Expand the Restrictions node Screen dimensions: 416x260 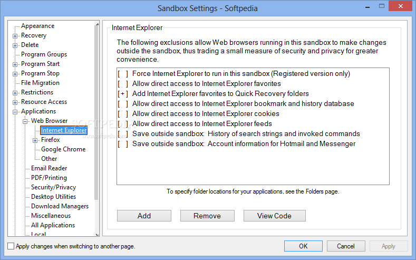(15, 93)
